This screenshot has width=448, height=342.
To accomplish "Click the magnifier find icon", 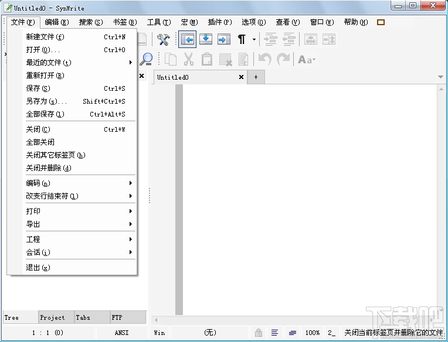I will point(147,59).
